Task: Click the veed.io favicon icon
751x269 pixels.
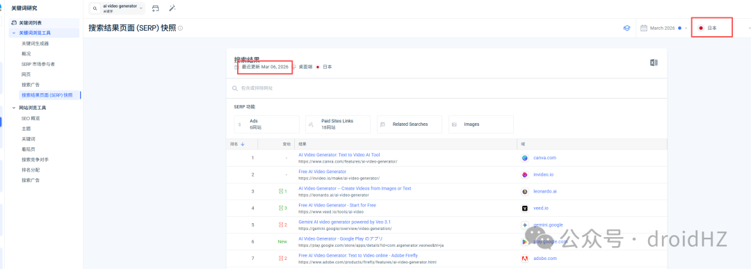Action: [525, 209]
